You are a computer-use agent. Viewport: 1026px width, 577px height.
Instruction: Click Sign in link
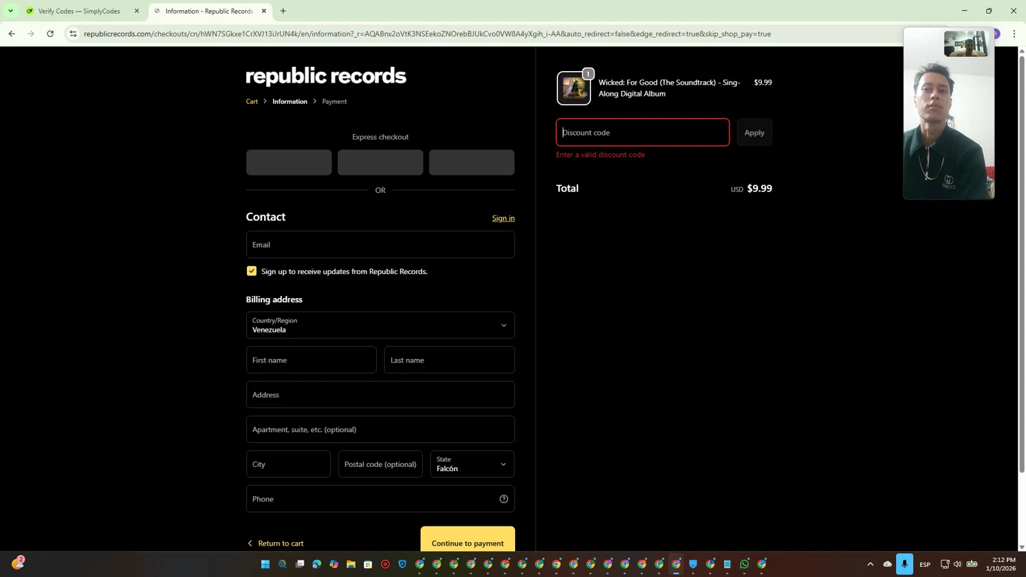tap(503, 218)
